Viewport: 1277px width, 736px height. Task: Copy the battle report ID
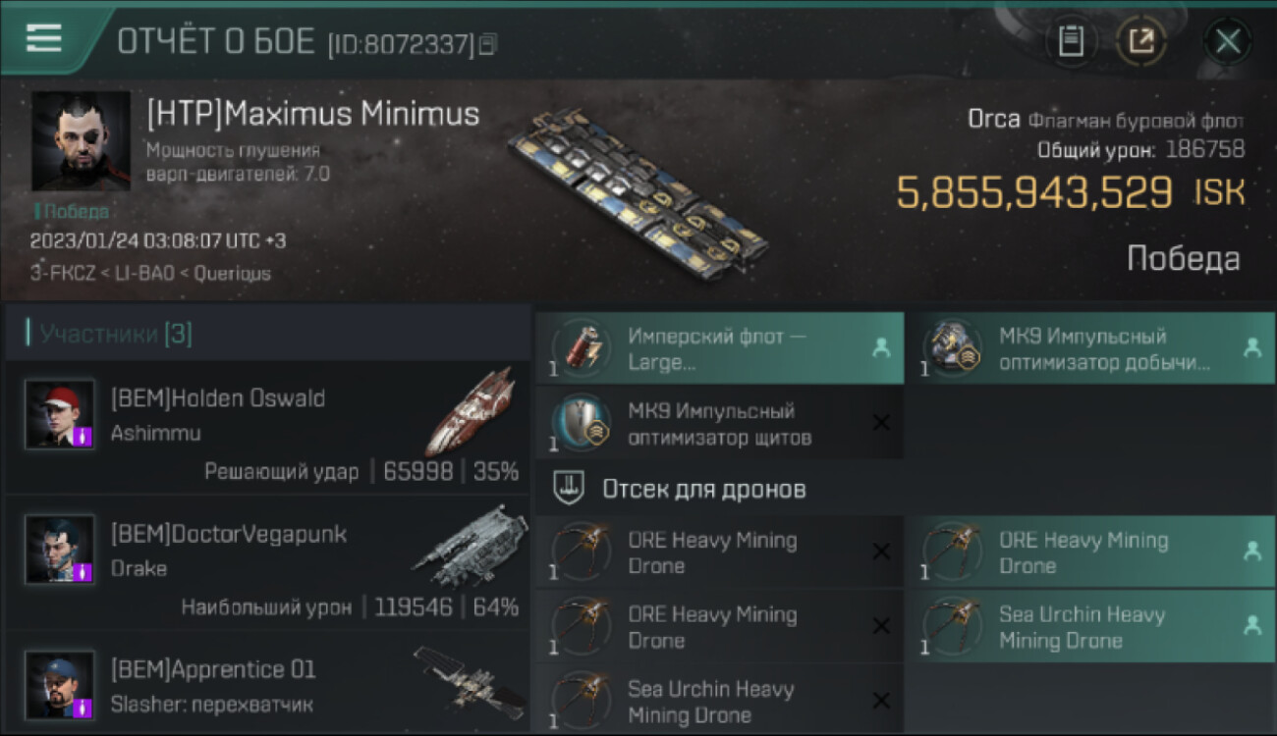488,43
